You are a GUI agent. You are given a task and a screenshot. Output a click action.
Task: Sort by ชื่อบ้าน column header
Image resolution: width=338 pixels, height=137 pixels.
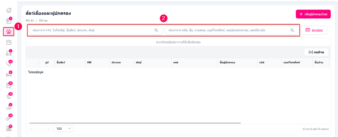pos(320,62)
